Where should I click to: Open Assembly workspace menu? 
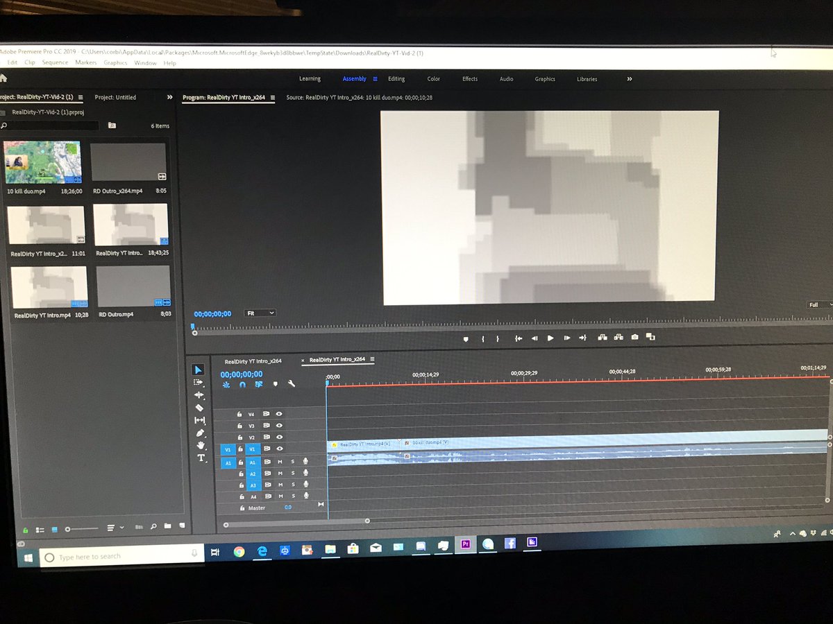(376, 79)
